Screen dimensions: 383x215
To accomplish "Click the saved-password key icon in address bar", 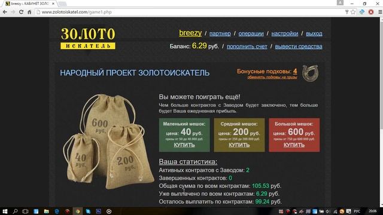I will [x=346, y=12].
